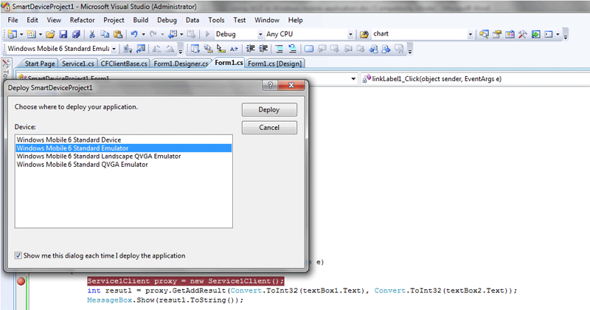Viewport: 590px width, 310px height.
Task: Click the green Start Page toolbar icon
Action: pyautogui.click(x=536, y=34)
